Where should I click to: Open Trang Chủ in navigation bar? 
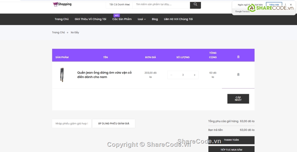(x=62, y=19)
